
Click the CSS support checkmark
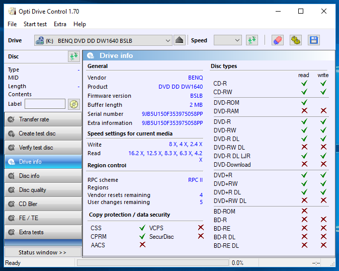click(x=142, y=228)
